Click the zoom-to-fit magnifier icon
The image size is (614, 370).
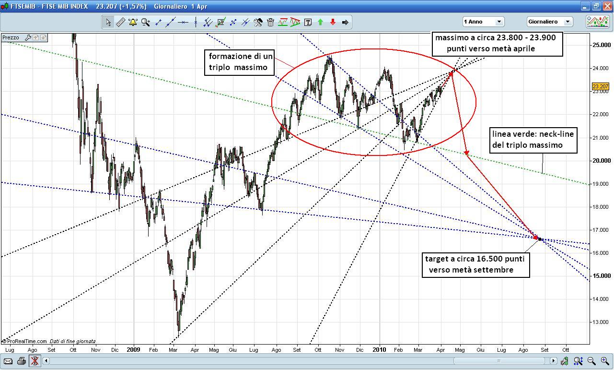(579, 361)
